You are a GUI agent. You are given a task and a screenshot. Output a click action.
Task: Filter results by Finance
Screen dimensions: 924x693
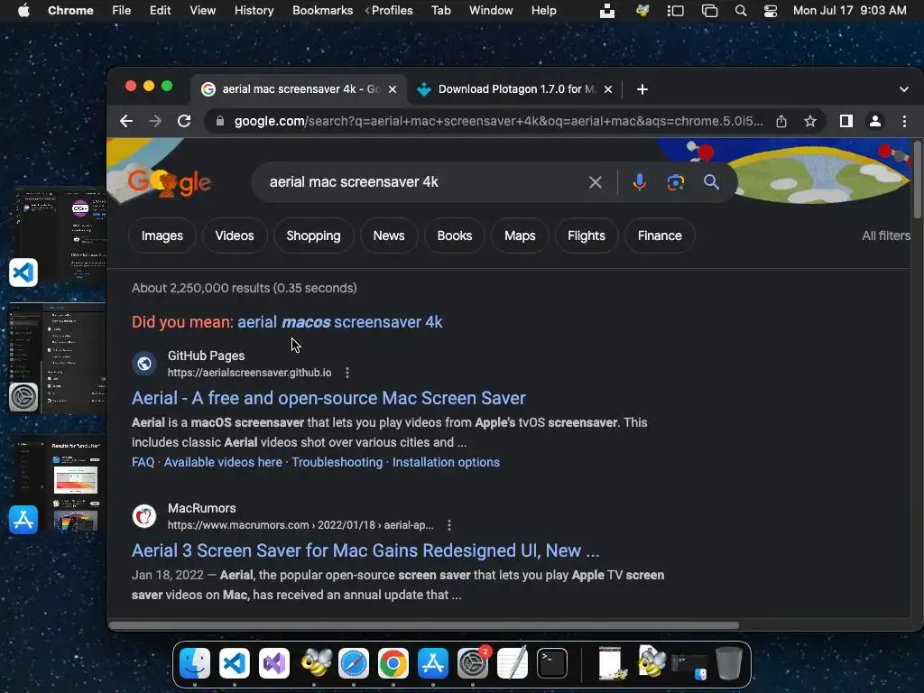click(x=660, y=236)
